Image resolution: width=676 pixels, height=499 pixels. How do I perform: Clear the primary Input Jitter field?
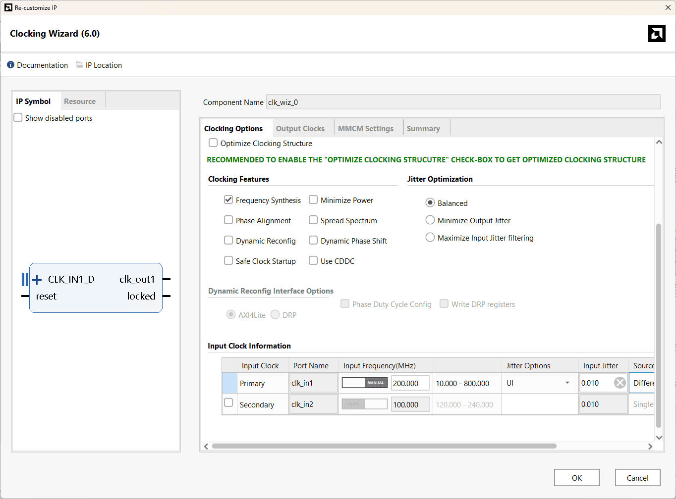pyautogui.click(x=620, y=383)
